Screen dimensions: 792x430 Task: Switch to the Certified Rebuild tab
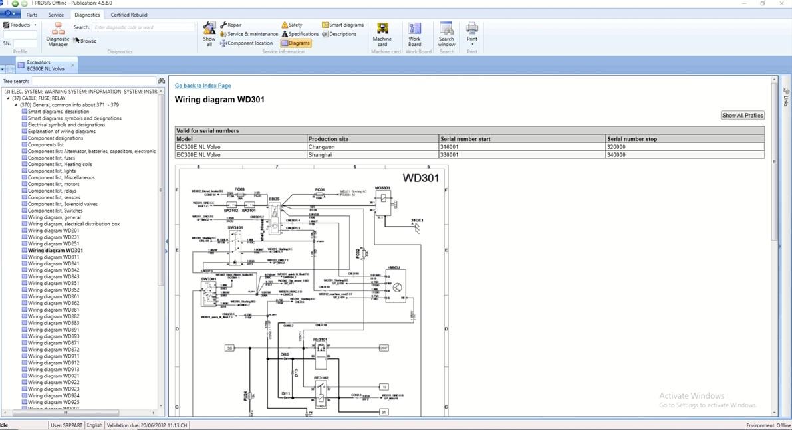[x=129, y=15]
